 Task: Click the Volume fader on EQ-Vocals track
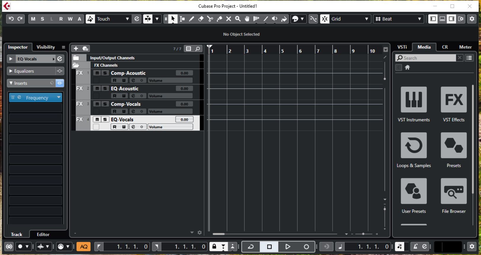pyautogui.click(x=170, y=127)
